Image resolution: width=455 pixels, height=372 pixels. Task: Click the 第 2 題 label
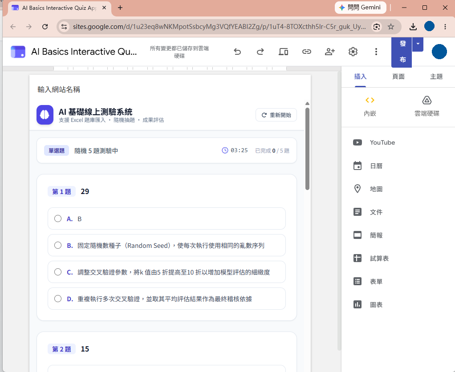[61, 349]
